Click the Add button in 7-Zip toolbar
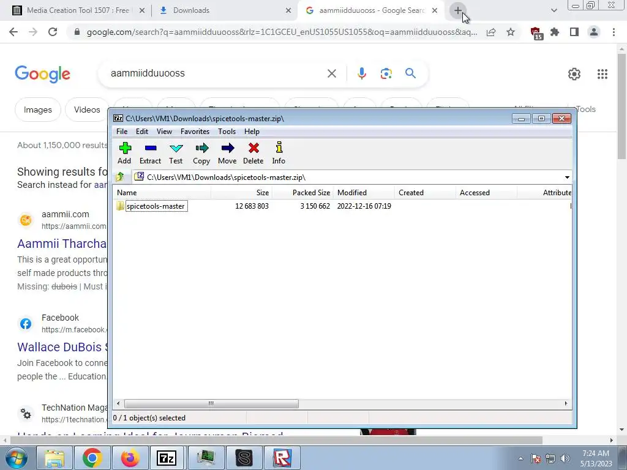Image resolution: width=627 pixels, height=470 pixels. tap(124, 153)
